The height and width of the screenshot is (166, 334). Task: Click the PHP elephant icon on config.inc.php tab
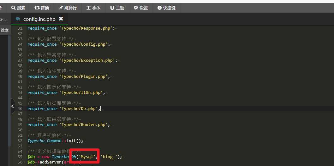coord(18,19)
